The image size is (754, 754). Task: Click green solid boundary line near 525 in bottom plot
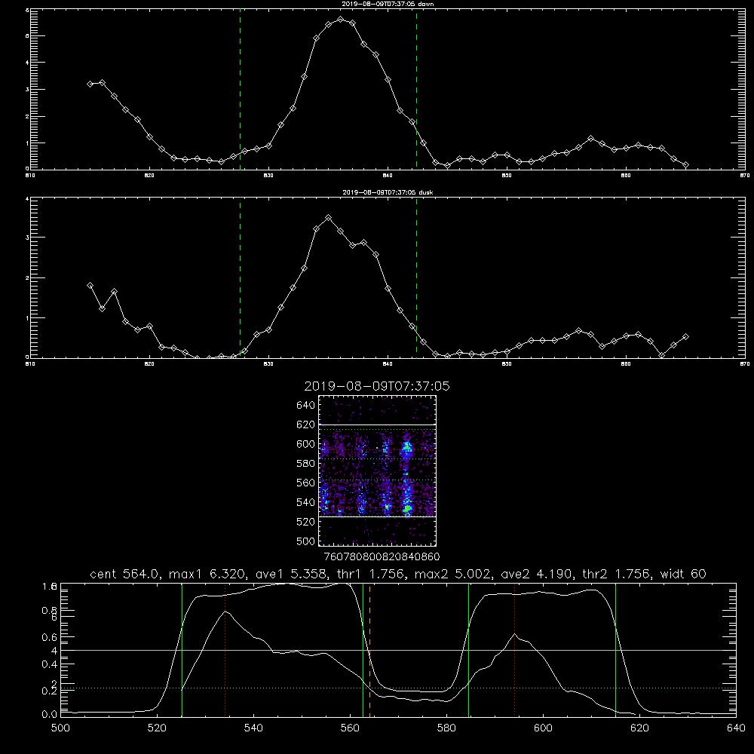point(182,651)
